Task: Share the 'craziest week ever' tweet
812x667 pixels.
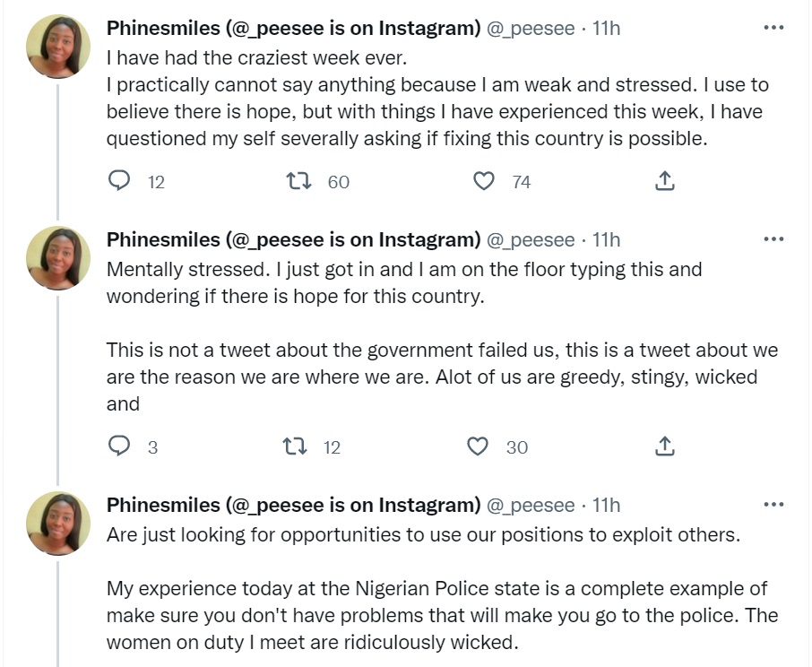Action: pyautogui.click(x=664, y=182)
